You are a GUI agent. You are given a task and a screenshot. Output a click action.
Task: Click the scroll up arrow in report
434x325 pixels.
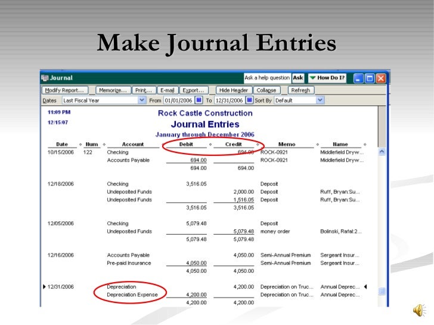[x=382, y=152]
